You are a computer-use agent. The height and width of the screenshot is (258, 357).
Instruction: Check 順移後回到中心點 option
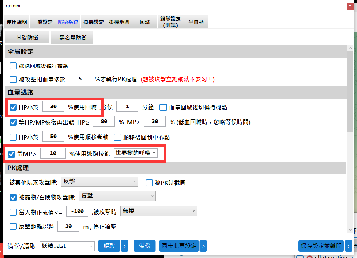point(117,137)
